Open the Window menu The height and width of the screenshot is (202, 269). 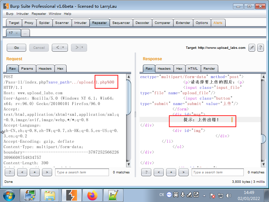click(55, 14)
